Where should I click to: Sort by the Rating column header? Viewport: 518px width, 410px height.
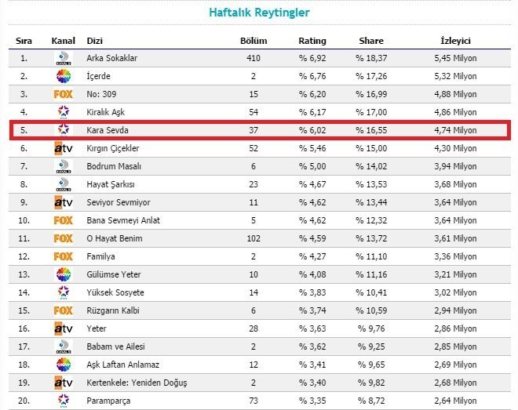pos(312,41)
